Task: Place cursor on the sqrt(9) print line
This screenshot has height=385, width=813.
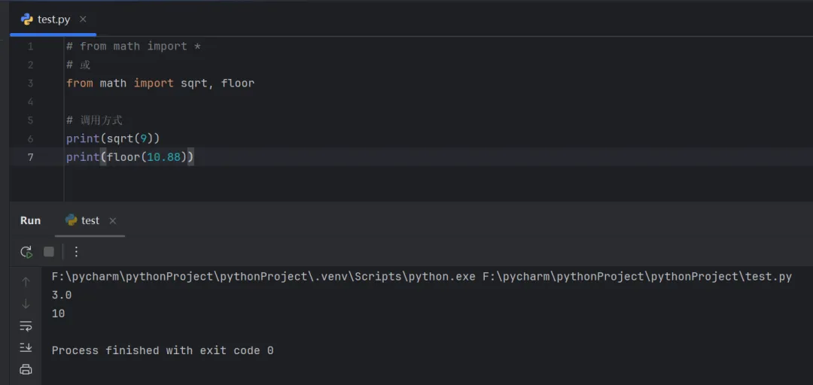Action: tap(113, 138)
